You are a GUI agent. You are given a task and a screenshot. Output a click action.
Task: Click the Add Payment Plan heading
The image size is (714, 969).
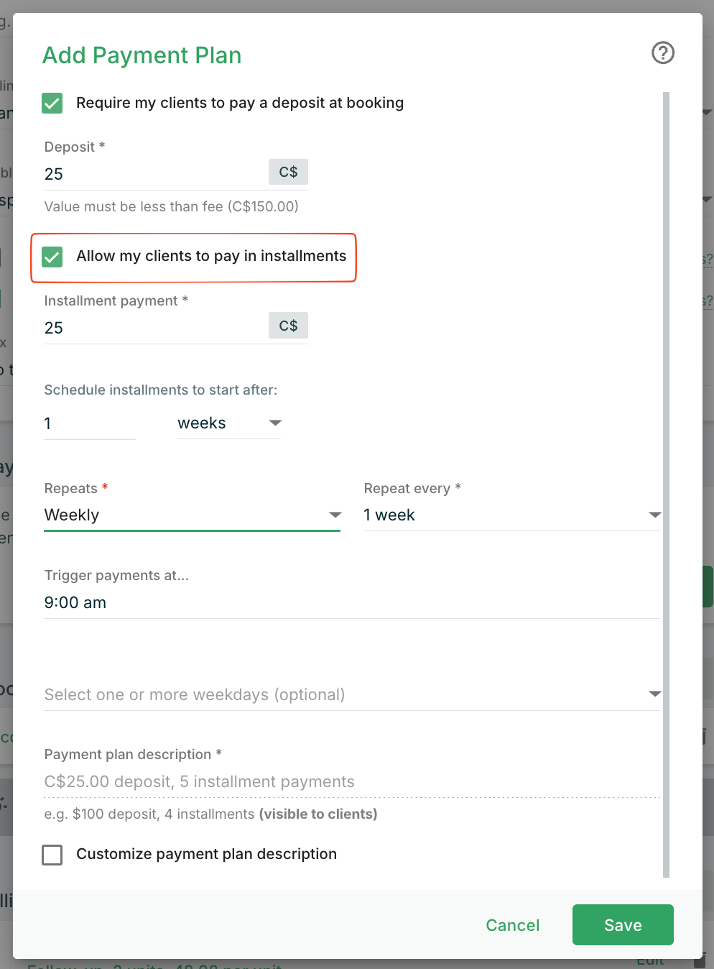(x=142, y=55)
